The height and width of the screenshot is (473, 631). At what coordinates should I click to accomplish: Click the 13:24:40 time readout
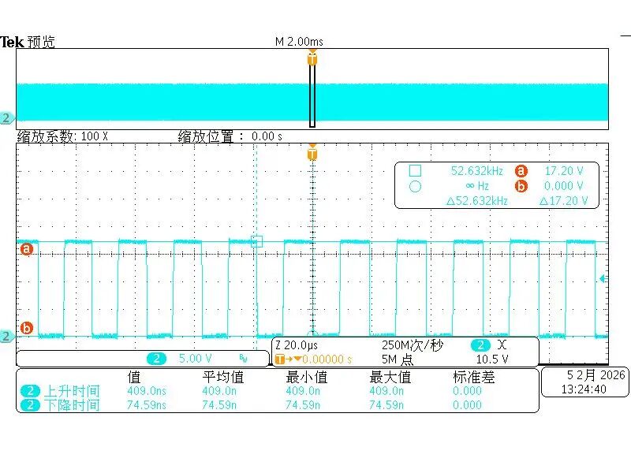[584, 389]
